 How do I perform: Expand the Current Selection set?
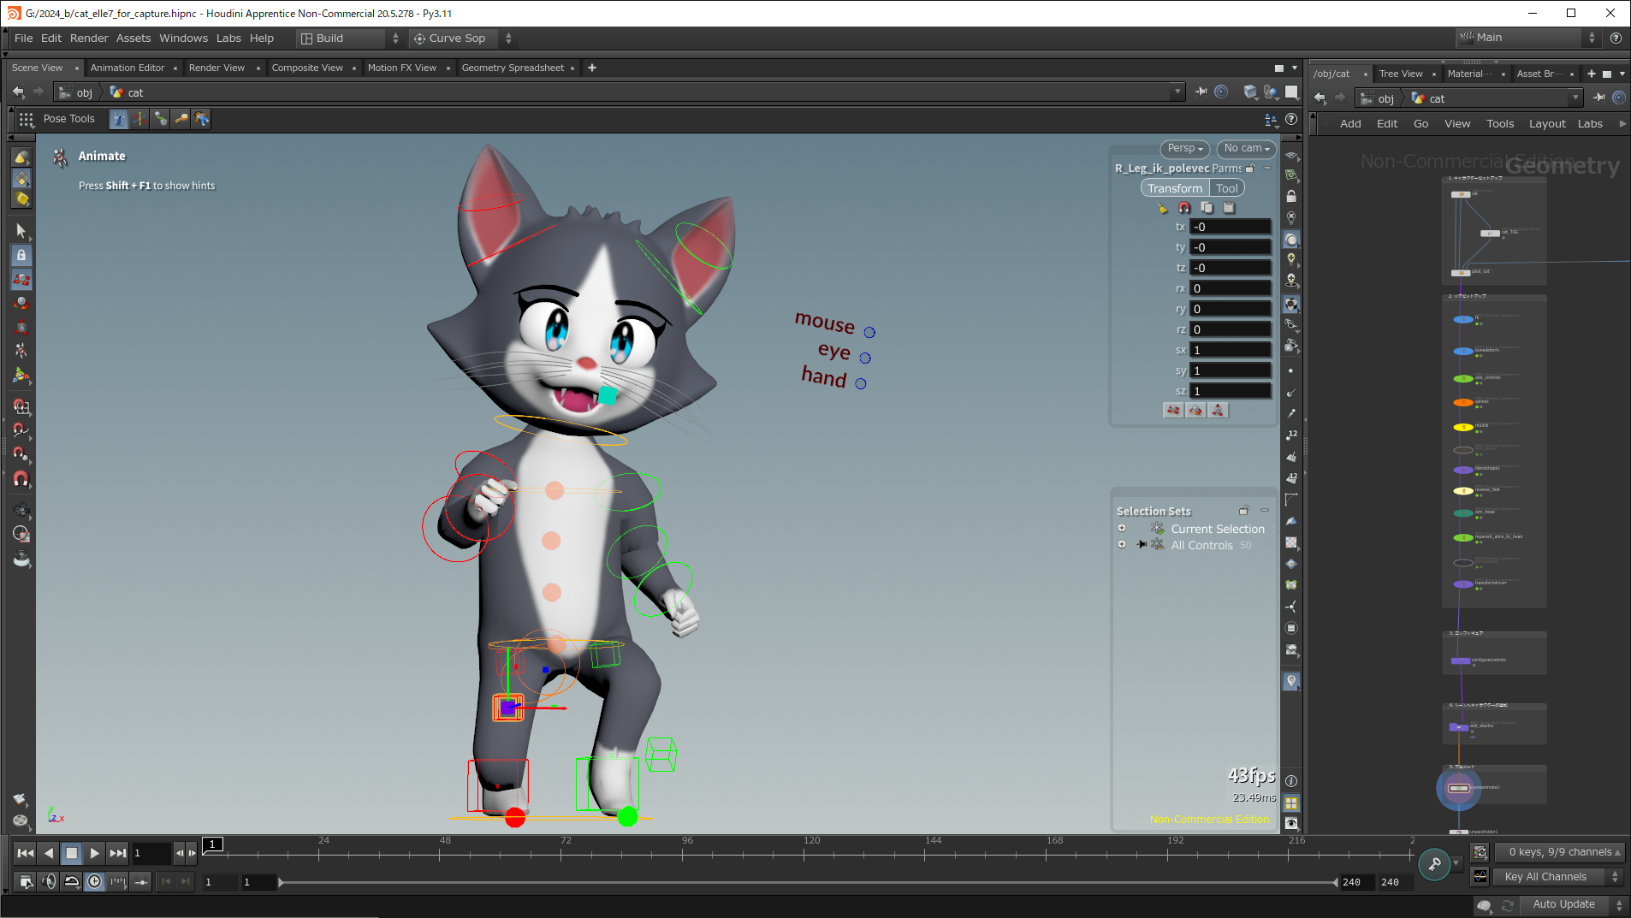(1122, 528)
